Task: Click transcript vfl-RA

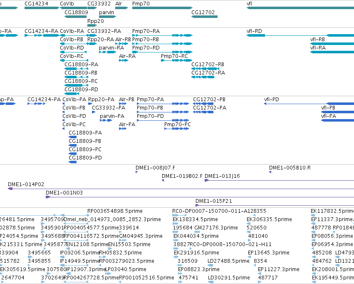Action: tap(332, 52)
